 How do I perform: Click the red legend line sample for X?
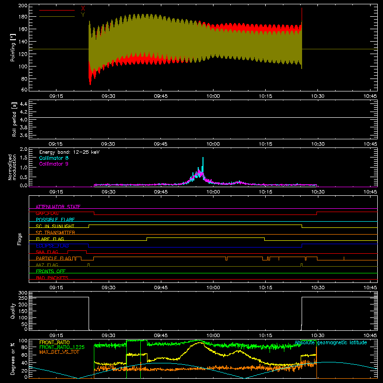coord(57,10)
